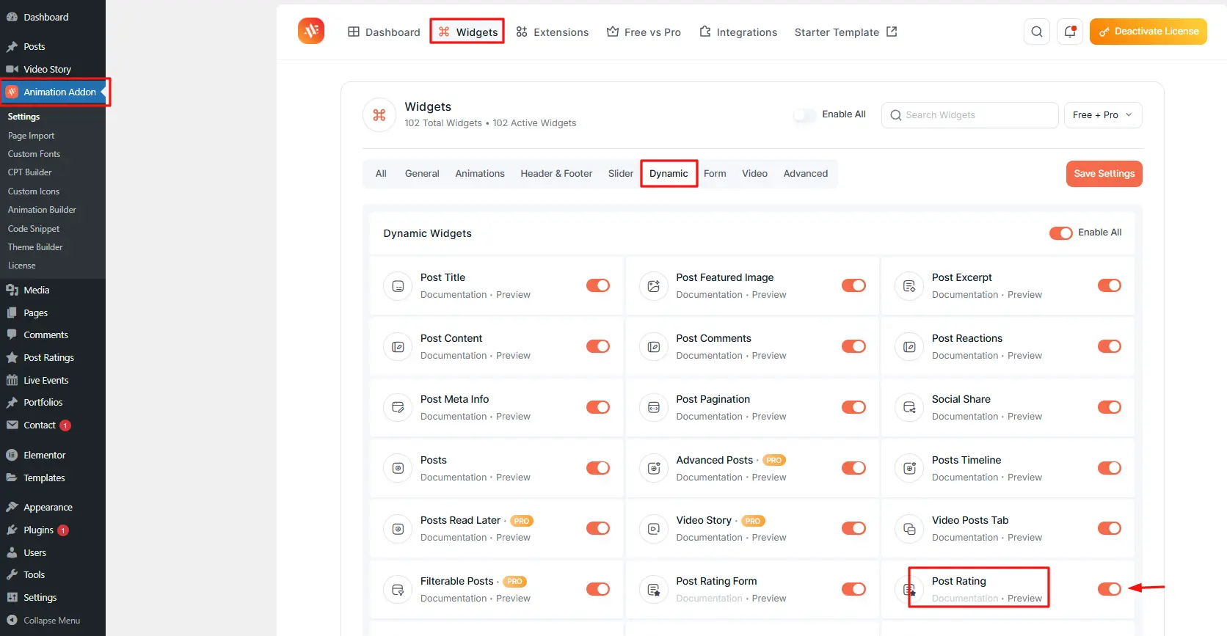
Task: Click the Post Rating Form widget icon
Action: tap(653, 590)
